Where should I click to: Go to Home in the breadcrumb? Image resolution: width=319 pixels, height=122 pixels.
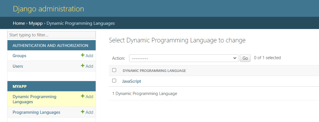[x=19, y=23]
